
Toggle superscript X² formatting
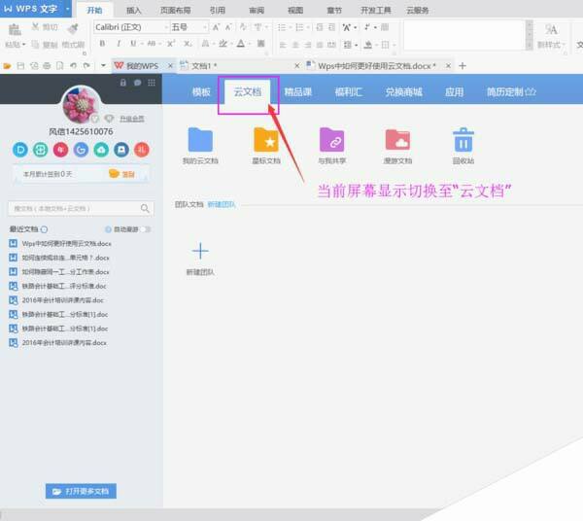(171, 44)
